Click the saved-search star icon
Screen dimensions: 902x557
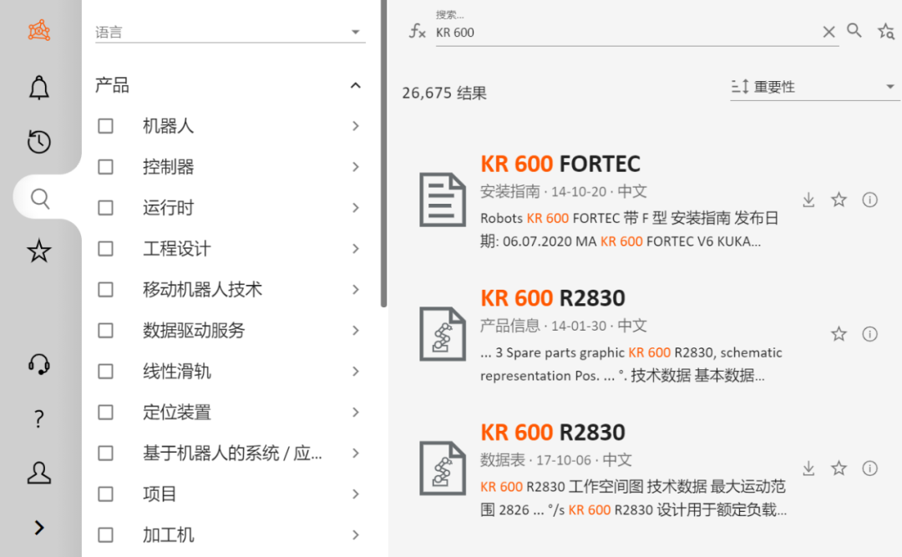coord(886,31)
